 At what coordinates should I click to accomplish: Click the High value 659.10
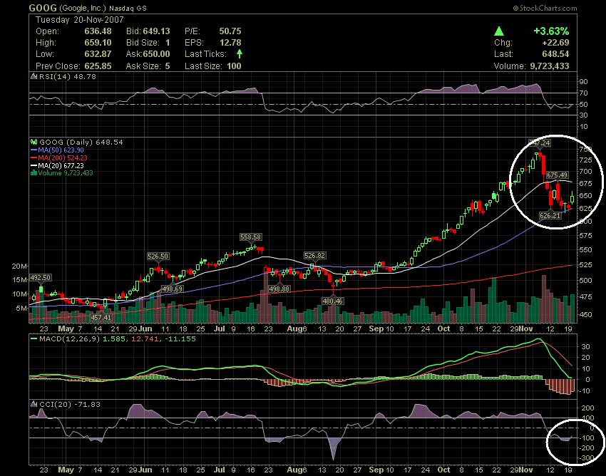98,43
